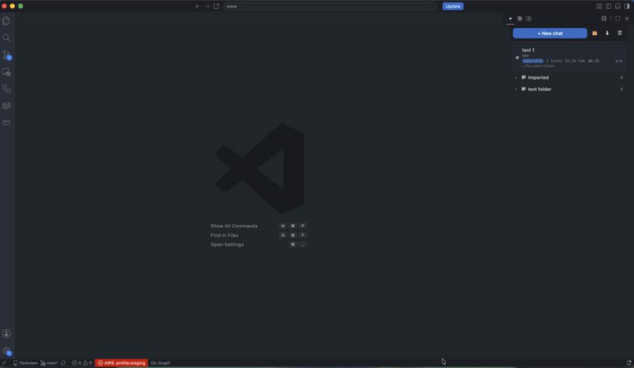Go back using the left arrow
634x368 pixels.
(x=198, y=6)
